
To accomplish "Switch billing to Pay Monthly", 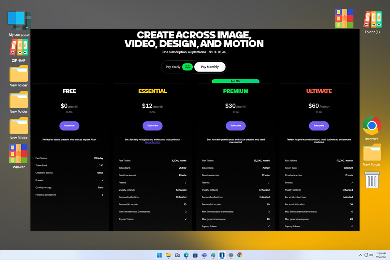I will tap(210, 67).
